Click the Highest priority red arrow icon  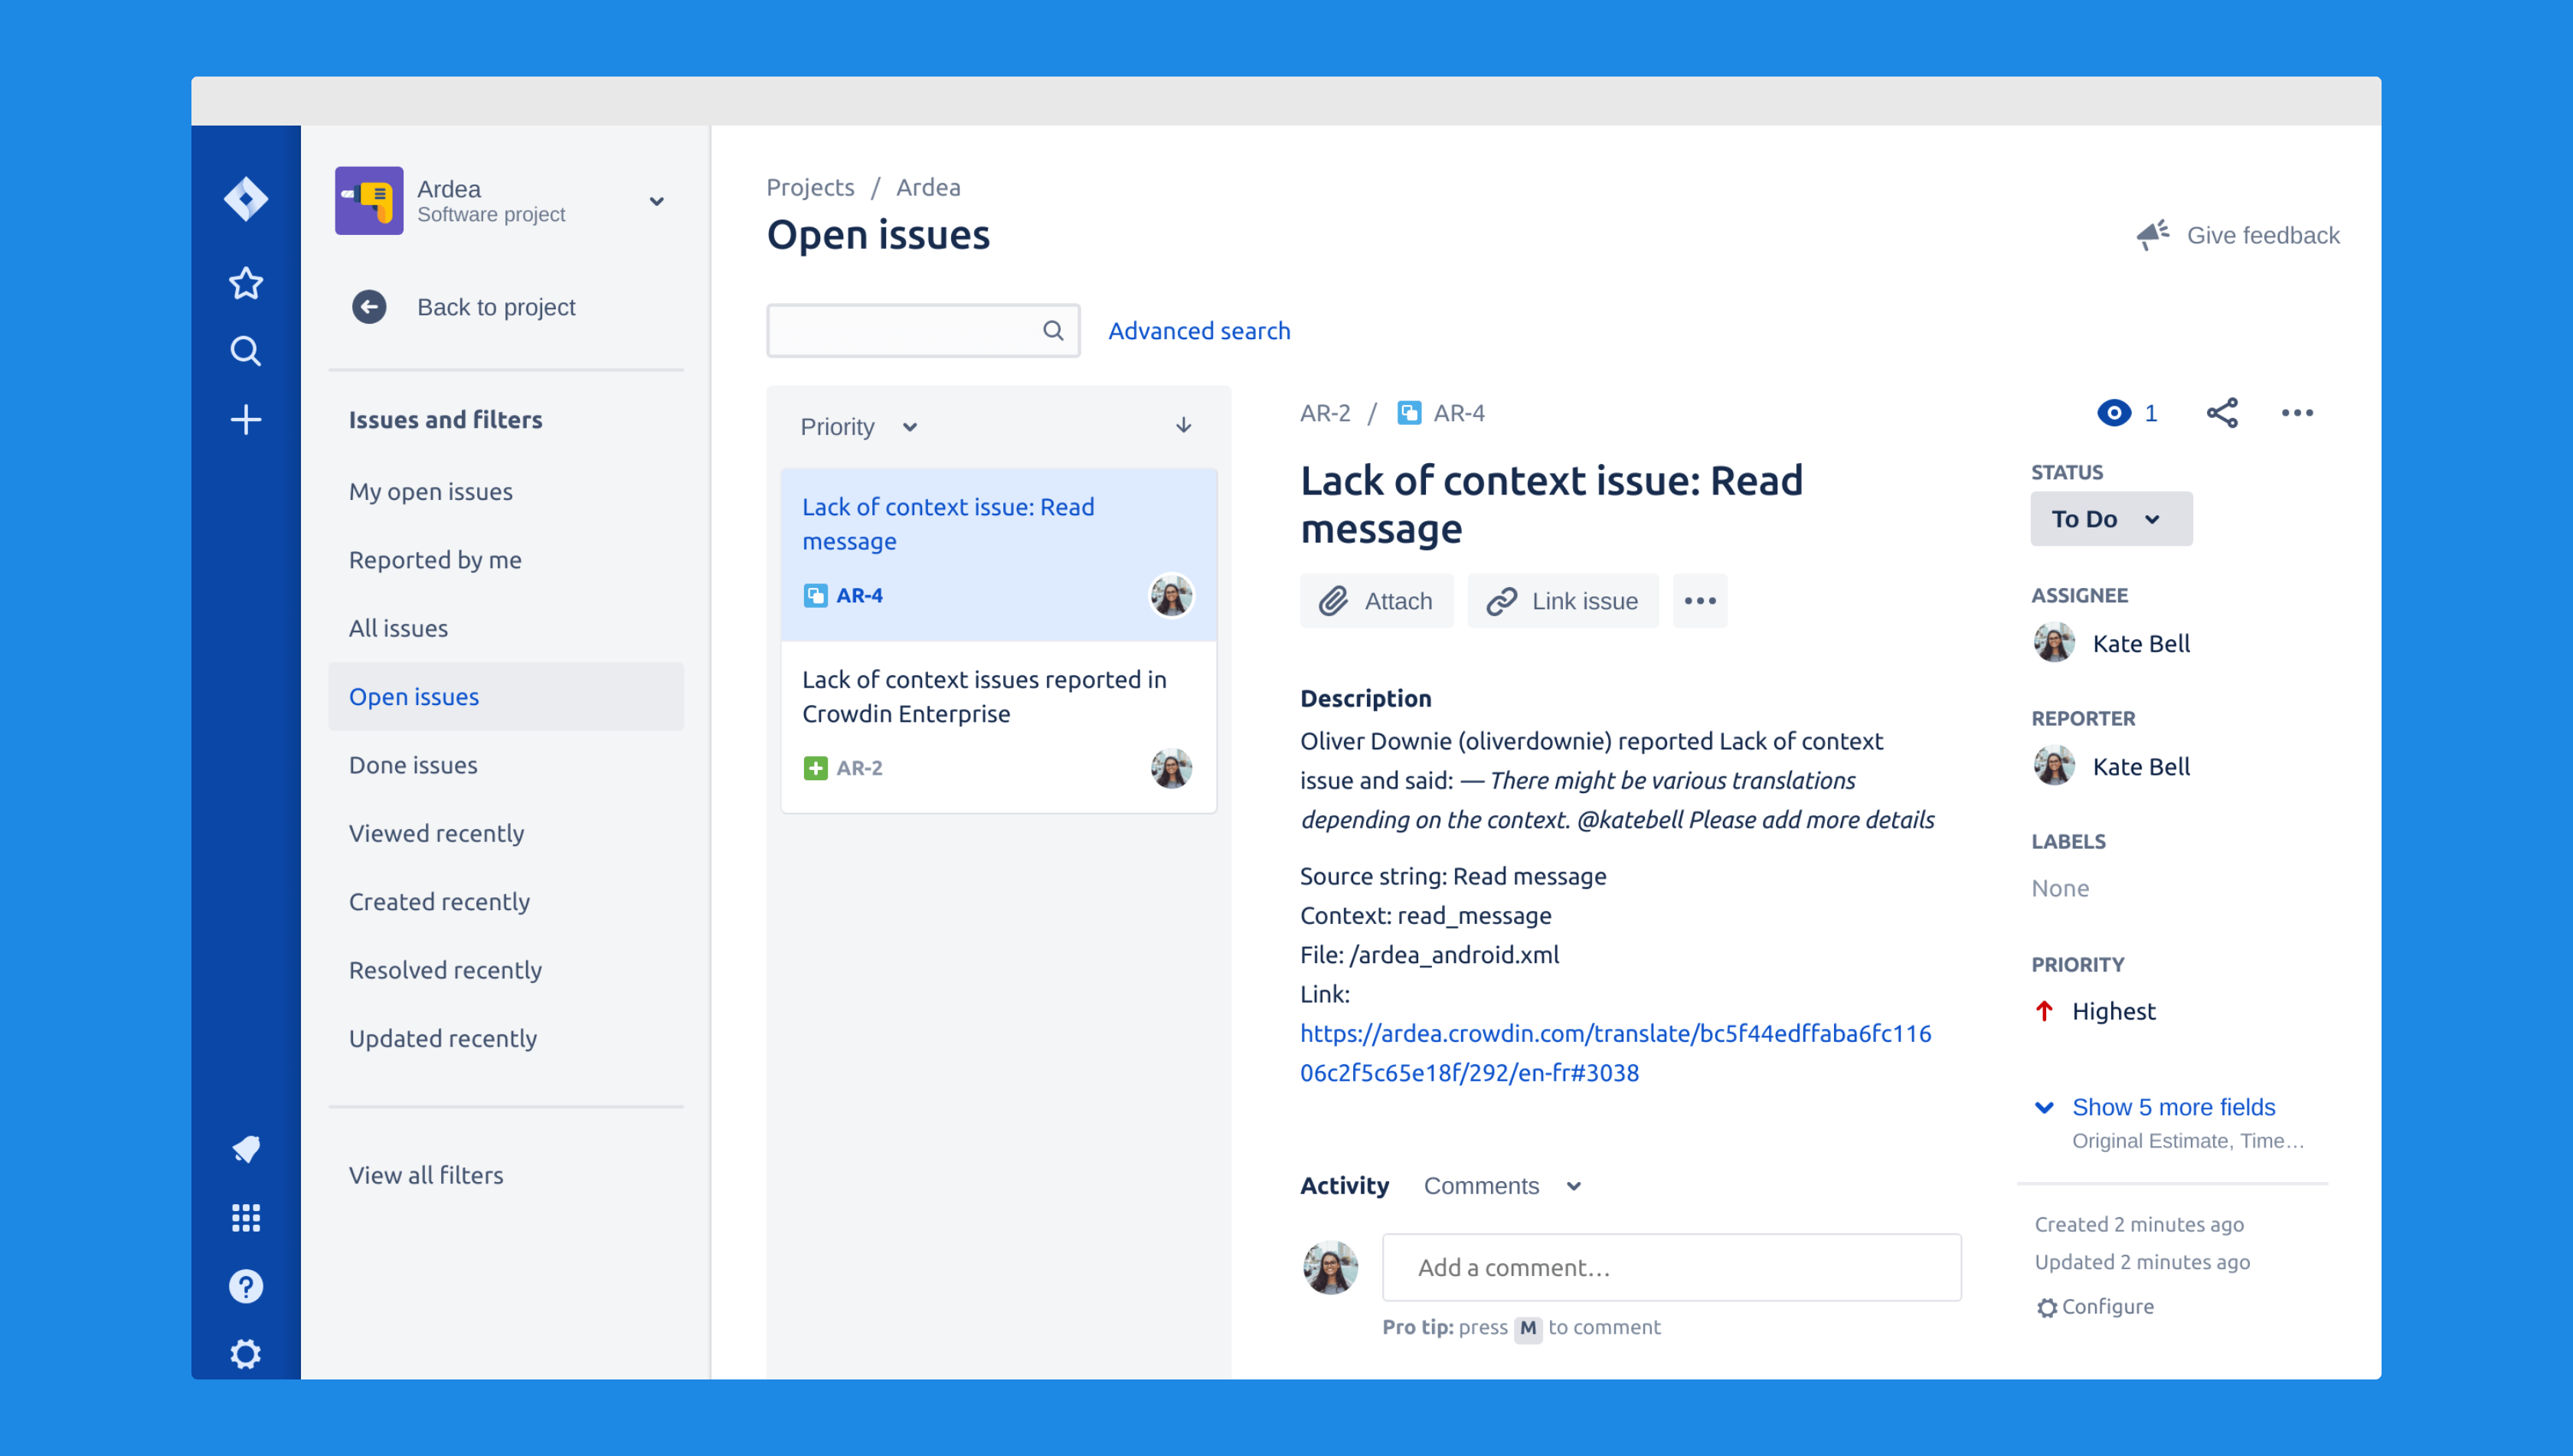(2045, 1011)
